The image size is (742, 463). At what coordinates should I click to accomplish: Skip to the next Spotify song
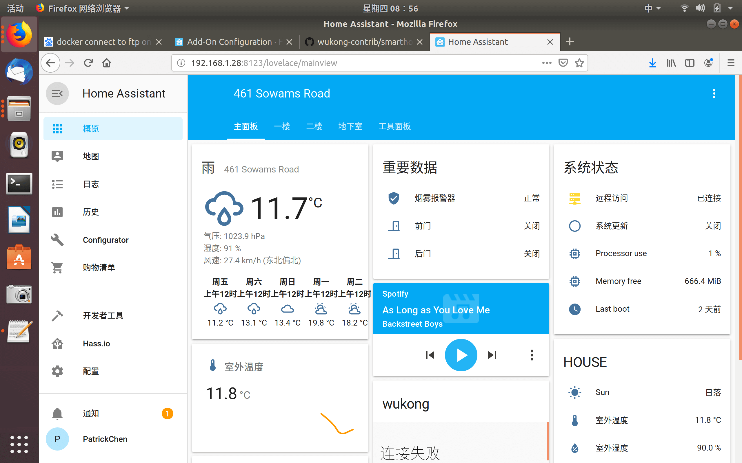click(x=492, y=354)
